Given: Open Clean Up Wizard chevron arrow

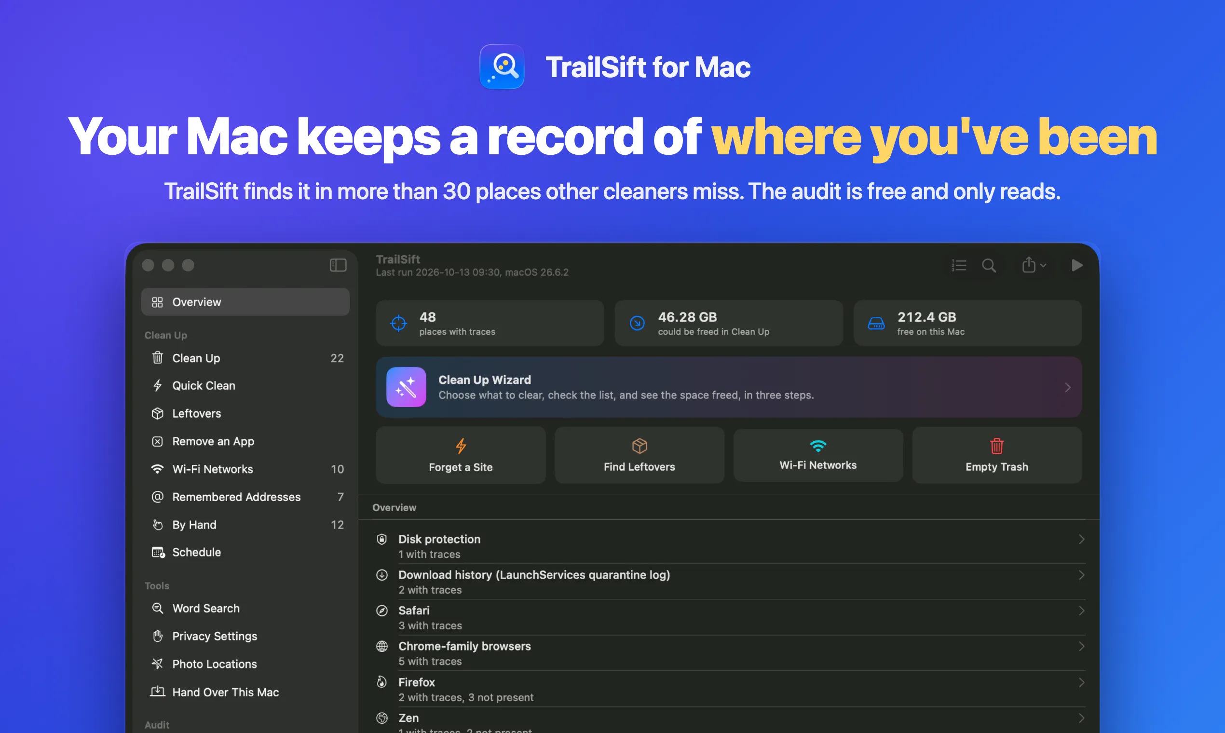Looking at the screenshot, I should [x=1068, y=387].
